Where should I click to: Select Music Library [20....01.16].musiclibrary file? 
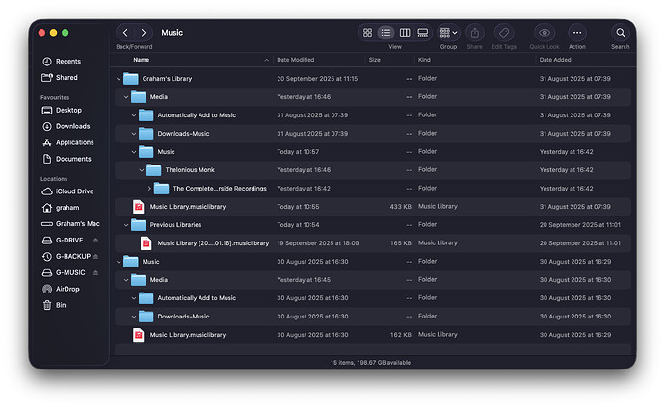pos(372,243)
